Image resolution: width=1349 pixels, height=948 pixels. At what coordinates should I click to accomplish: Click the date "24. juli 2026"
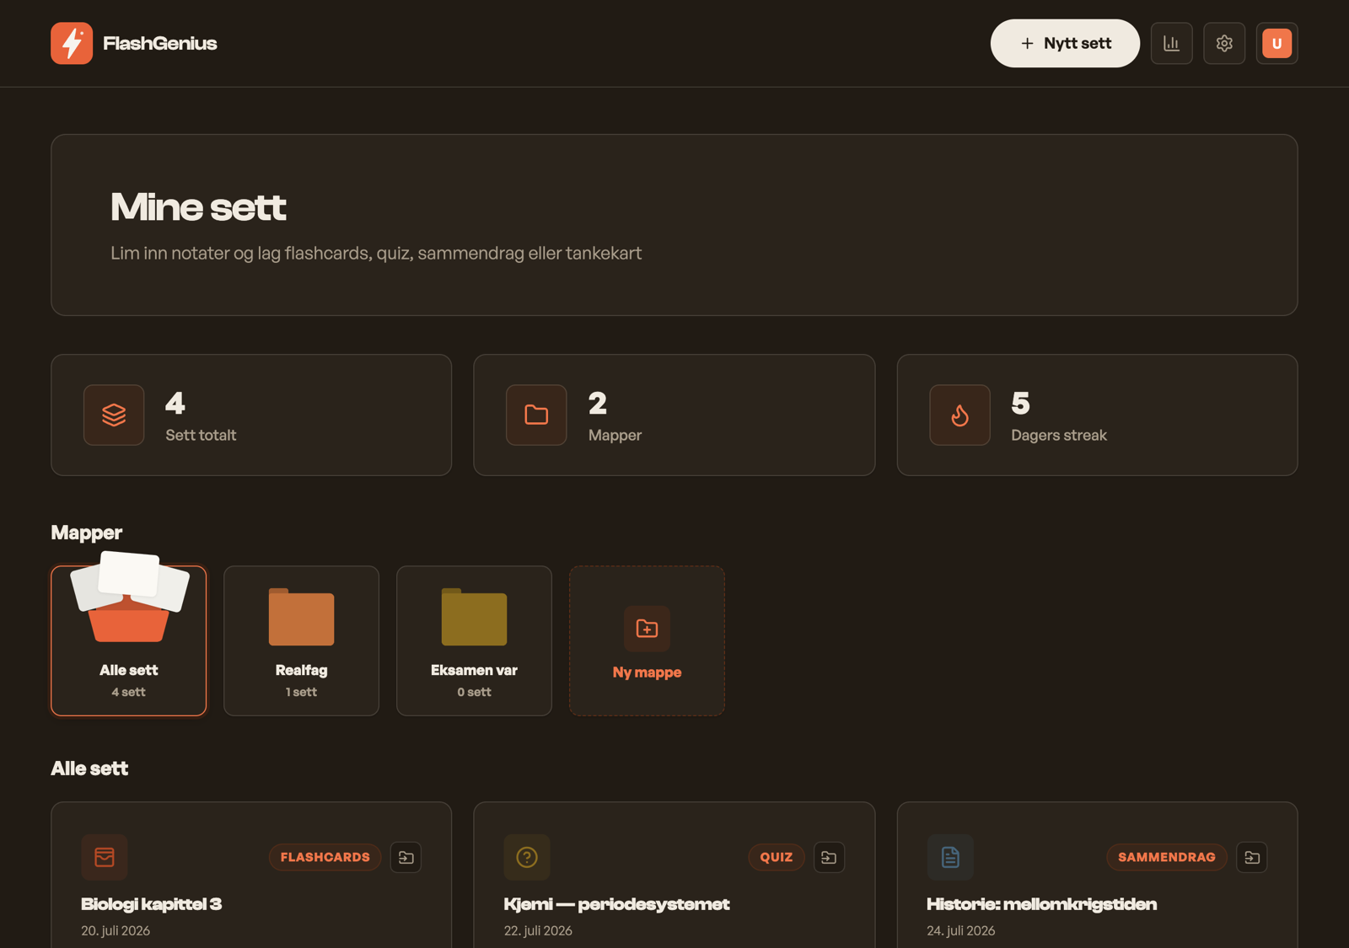pyautogui.click(x=961, y=930)
